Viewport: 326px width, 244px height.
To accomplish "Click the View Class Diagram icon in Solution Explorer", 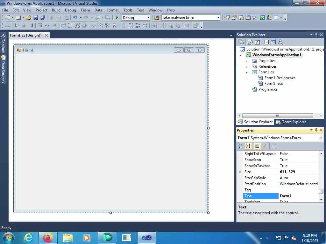I will coord(280,42).
